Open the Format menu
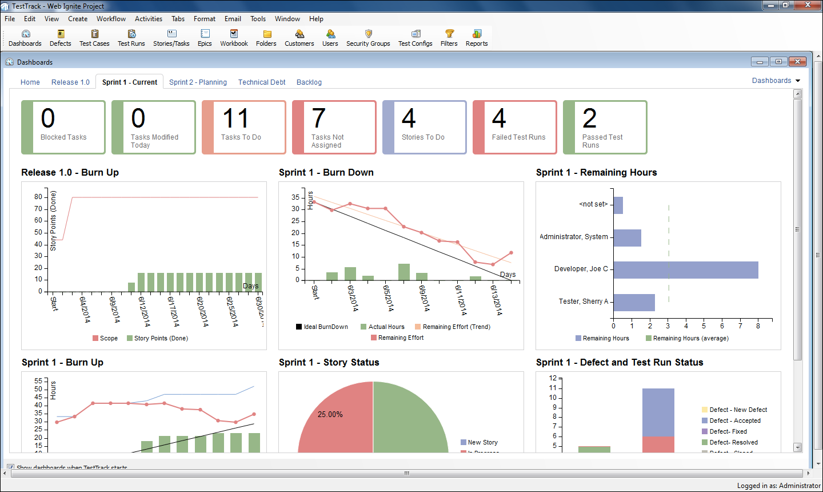The image size is (823, 492). (205, 19)
